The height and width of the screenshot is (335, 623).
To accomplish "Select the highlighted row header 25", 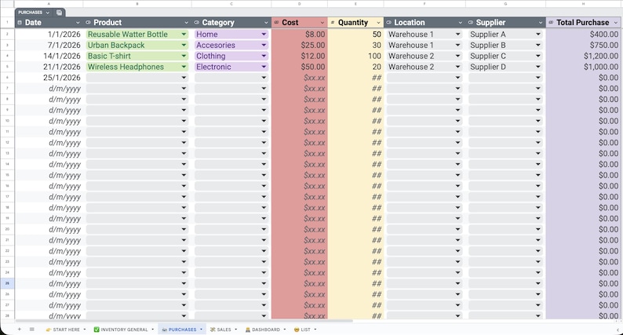I will coord(7,283).
